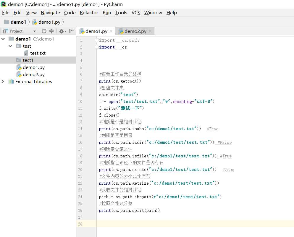Screen dimensions: 294x237
Task: Click the print(os.path.split(path)) line
Action: [129, 210]
